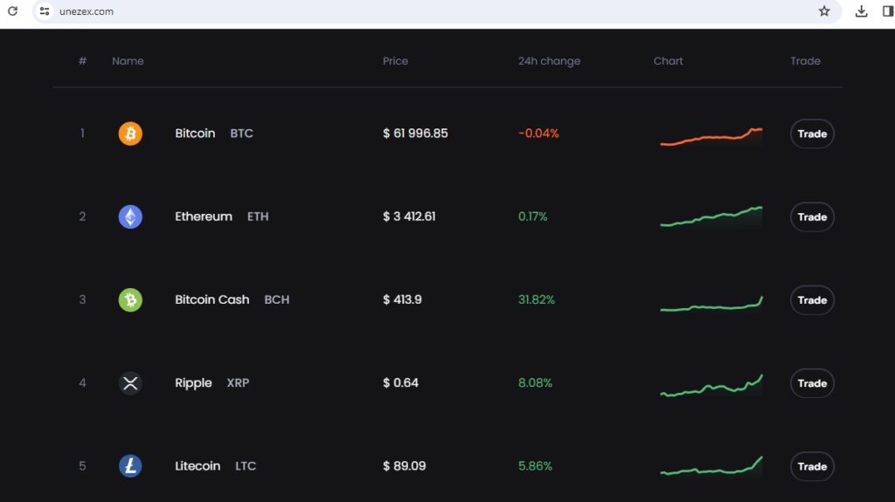The image size is (895, 502).
Task: Click the price $ 3 412.61
Action: point(409,217)
